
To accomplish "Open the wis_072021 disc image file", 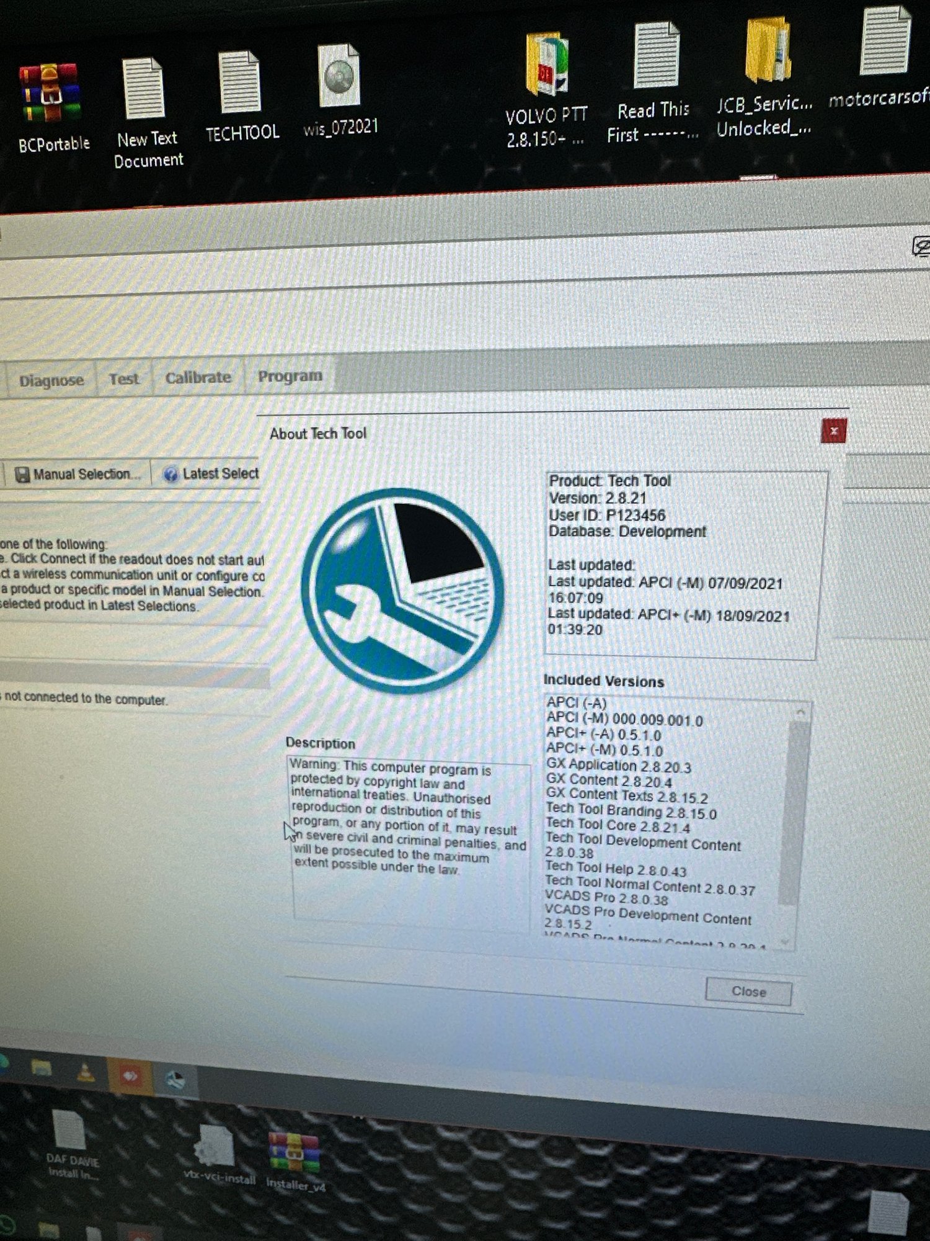I will tap(340, 91).
